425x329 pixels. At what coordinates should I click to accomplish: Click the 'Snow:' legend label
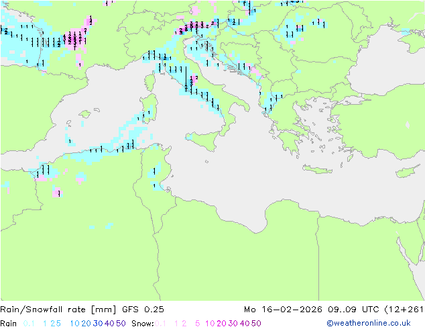(143, 324)
